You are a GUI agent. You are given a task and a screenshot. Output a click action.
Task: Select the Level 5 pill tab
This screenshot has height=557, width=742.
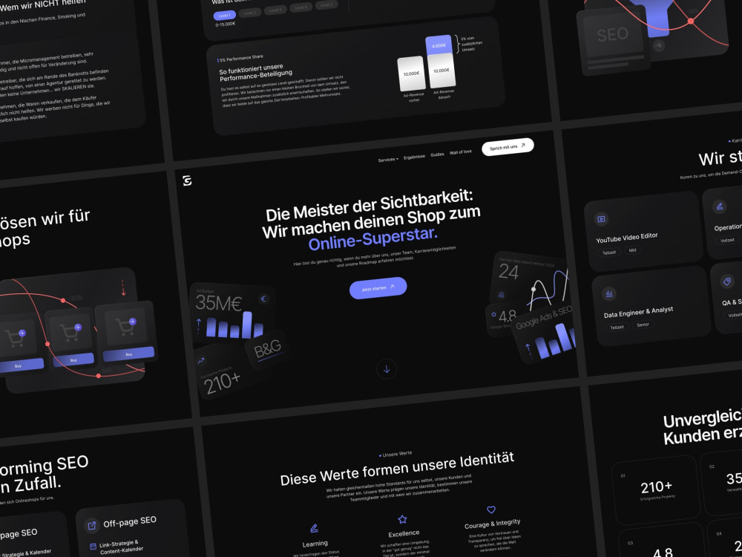point(326,4)
